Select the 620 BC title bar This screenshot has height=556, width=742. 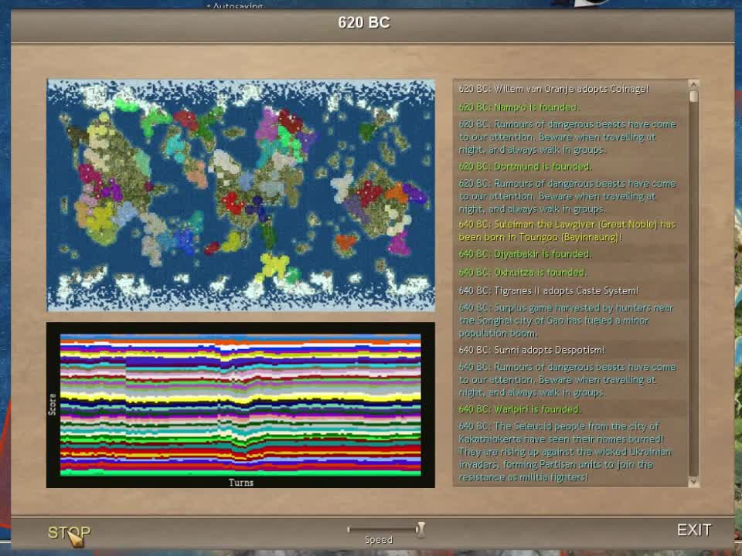pos(363,22)
